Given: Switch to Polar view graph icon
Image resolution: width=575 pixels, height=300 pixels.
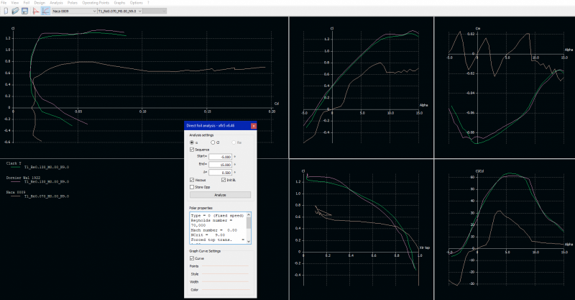Looking at the screenshot, I should (x=45, y=12).
